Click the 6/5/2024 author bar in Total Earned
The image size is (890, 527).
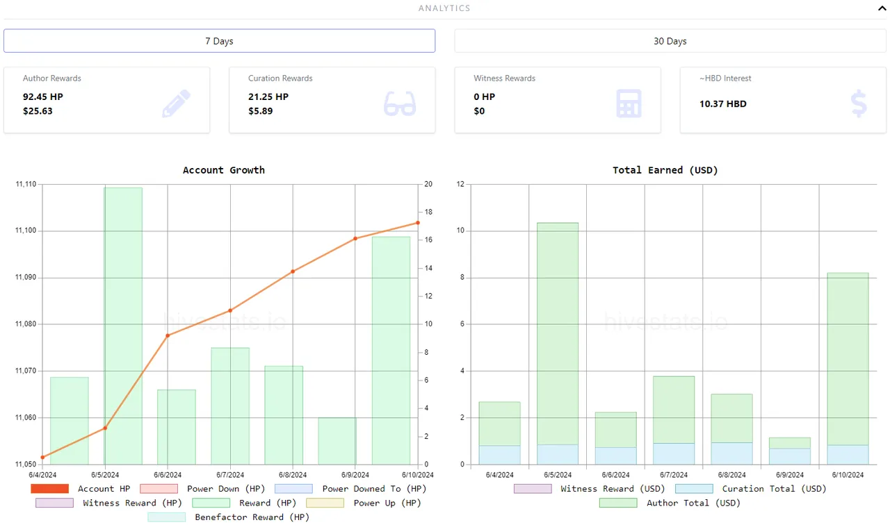pyautogui.click(x=558, y=333)
